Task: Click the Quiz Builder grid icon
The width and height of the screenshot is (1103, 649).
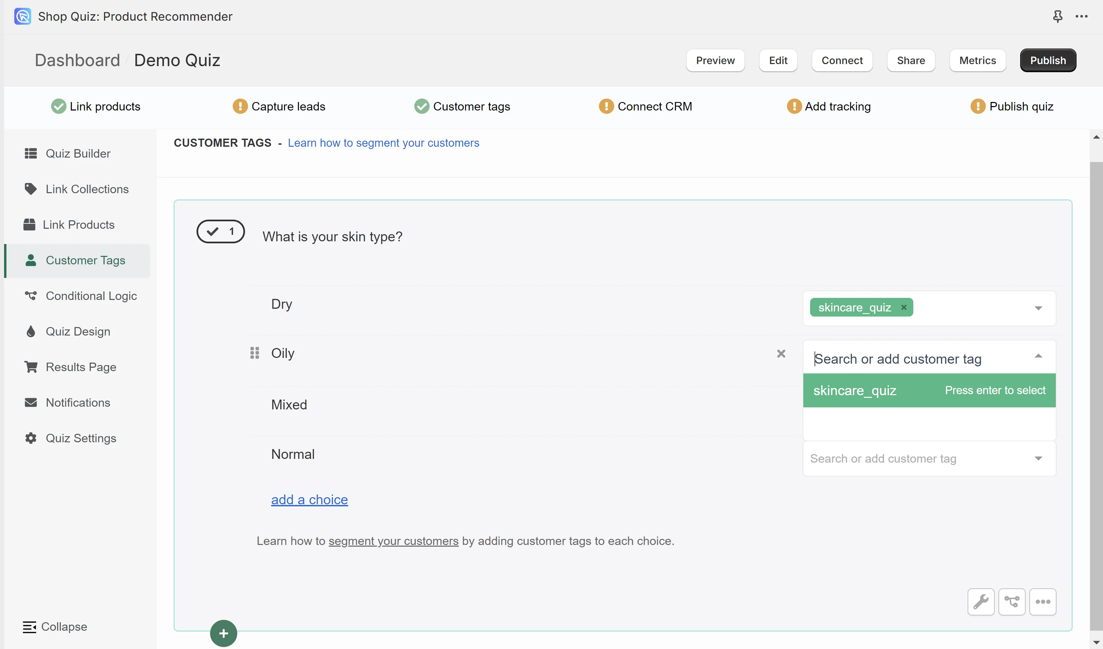Action: pyautogui.click(x=31, y=154)
